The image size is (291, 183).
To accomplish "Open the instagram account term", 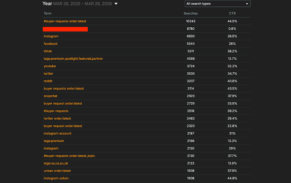I will (x=57, y=133).
